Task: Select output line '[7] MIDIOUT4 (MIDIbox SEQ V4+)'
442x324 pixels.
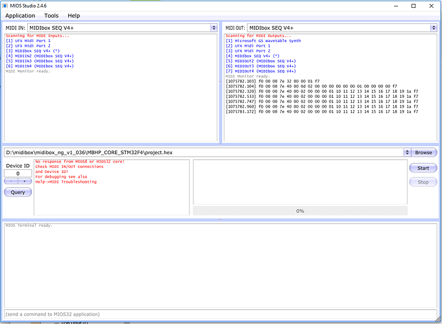Action: 261,71
